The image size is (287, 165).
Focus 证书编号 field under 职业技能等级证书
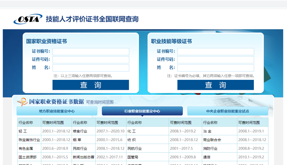[216, 51]
